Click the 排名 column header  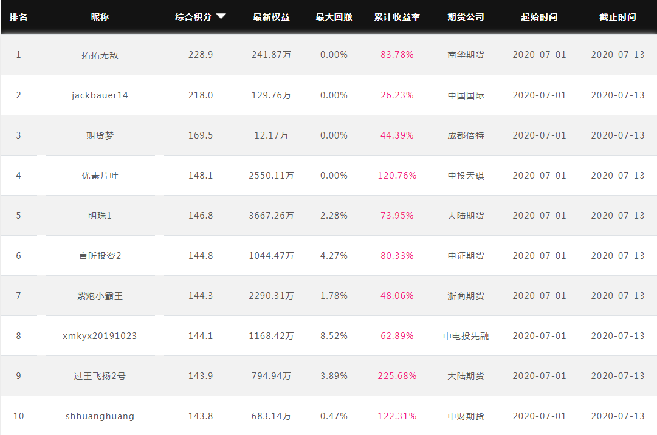18,17
